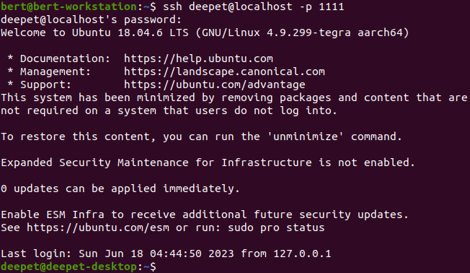Click the deepet@deepet-desktop prompt text
Viewport: 470px width, 273px height.
coord(69,266)
